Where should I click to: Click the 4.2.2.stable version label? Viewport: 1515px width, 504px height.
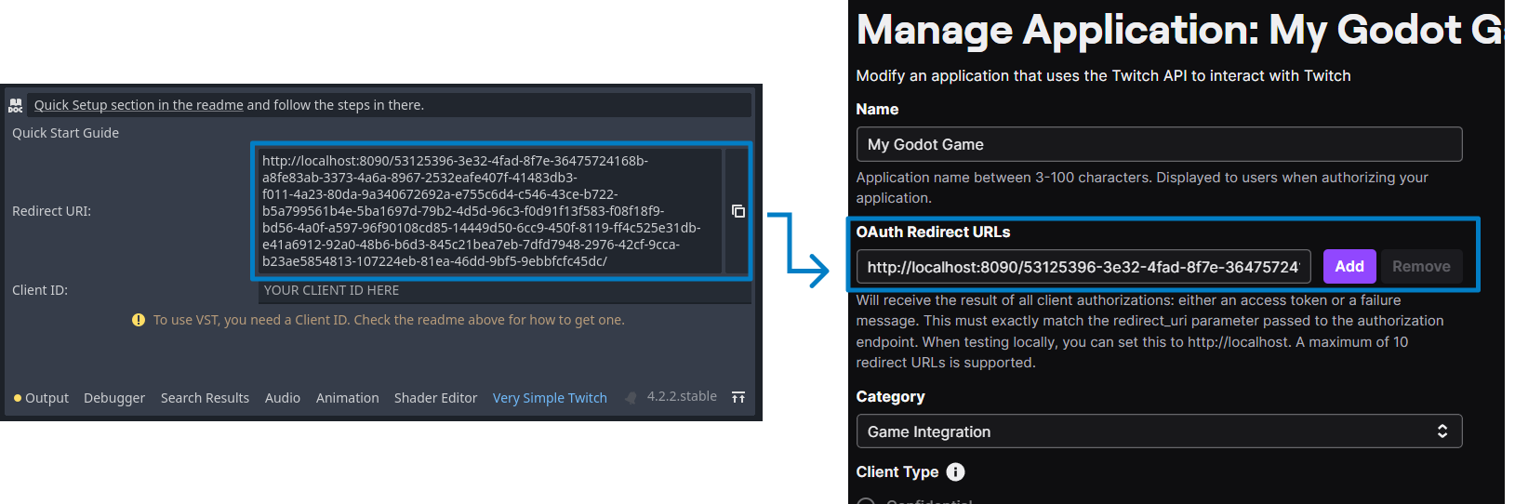(682, 396)
